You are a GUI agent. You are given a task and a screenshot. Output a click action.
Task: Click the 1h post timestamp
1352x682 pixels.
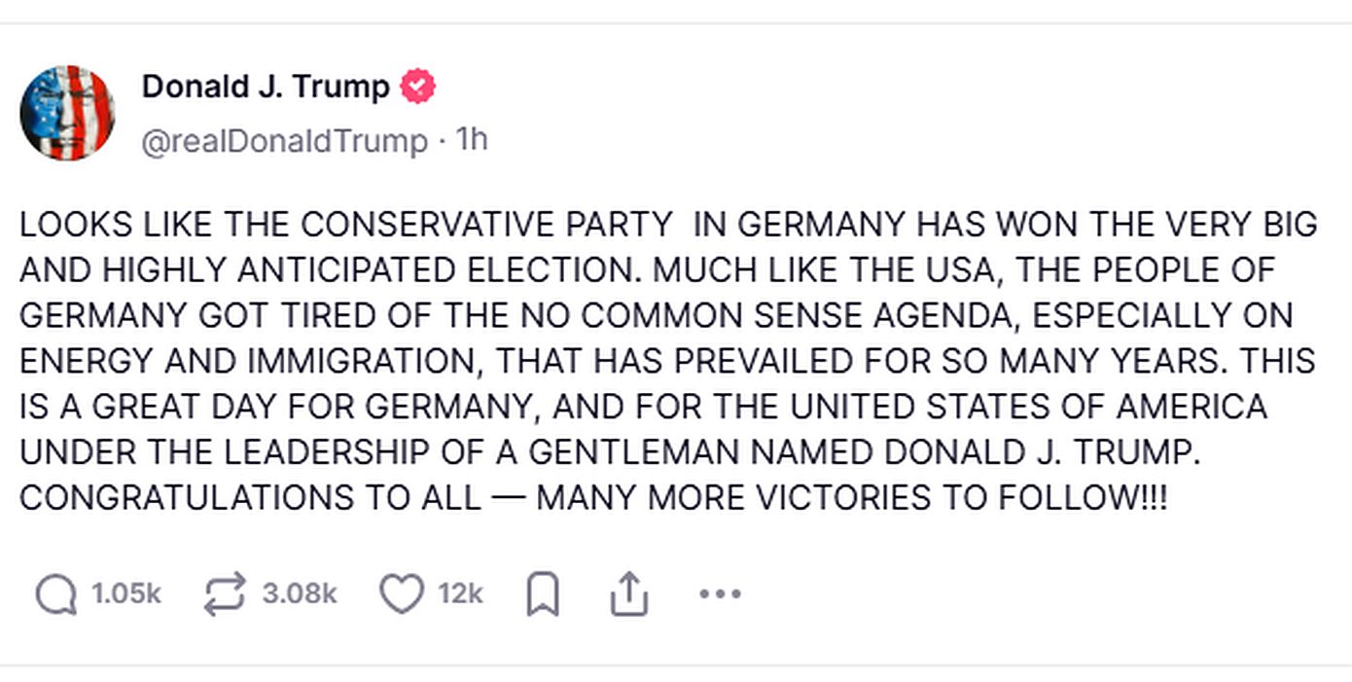pyautogui.click(x=472, y=141)
